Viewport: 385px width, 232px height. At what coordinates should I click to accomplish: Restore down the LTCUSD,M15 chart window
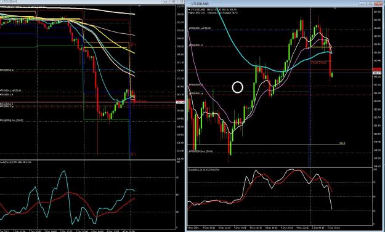tap(370, 3)
